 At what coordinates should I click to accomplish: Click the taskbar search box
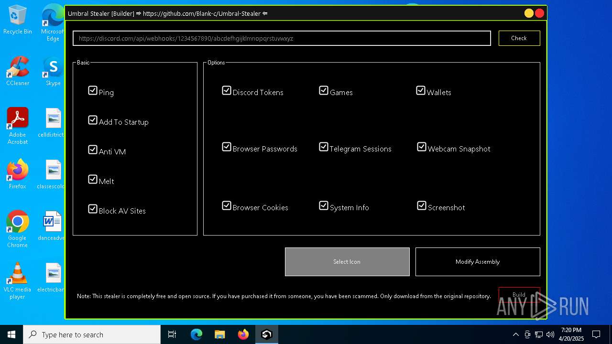[92, 334]
